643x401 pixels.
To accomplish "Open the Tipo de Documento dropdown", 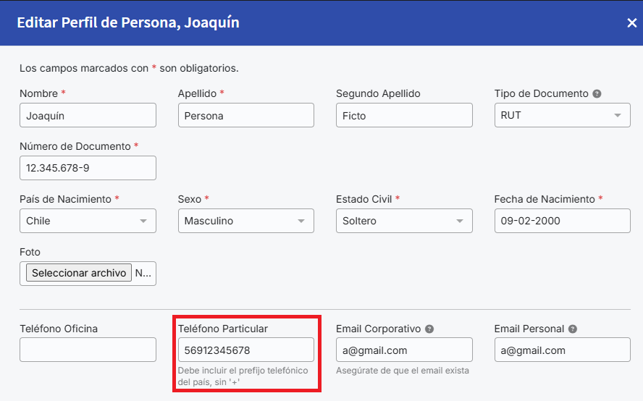I will point(562,115).
